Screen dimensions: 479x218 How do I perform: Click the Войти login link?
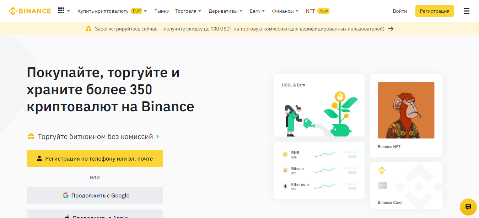click(400, 11)
